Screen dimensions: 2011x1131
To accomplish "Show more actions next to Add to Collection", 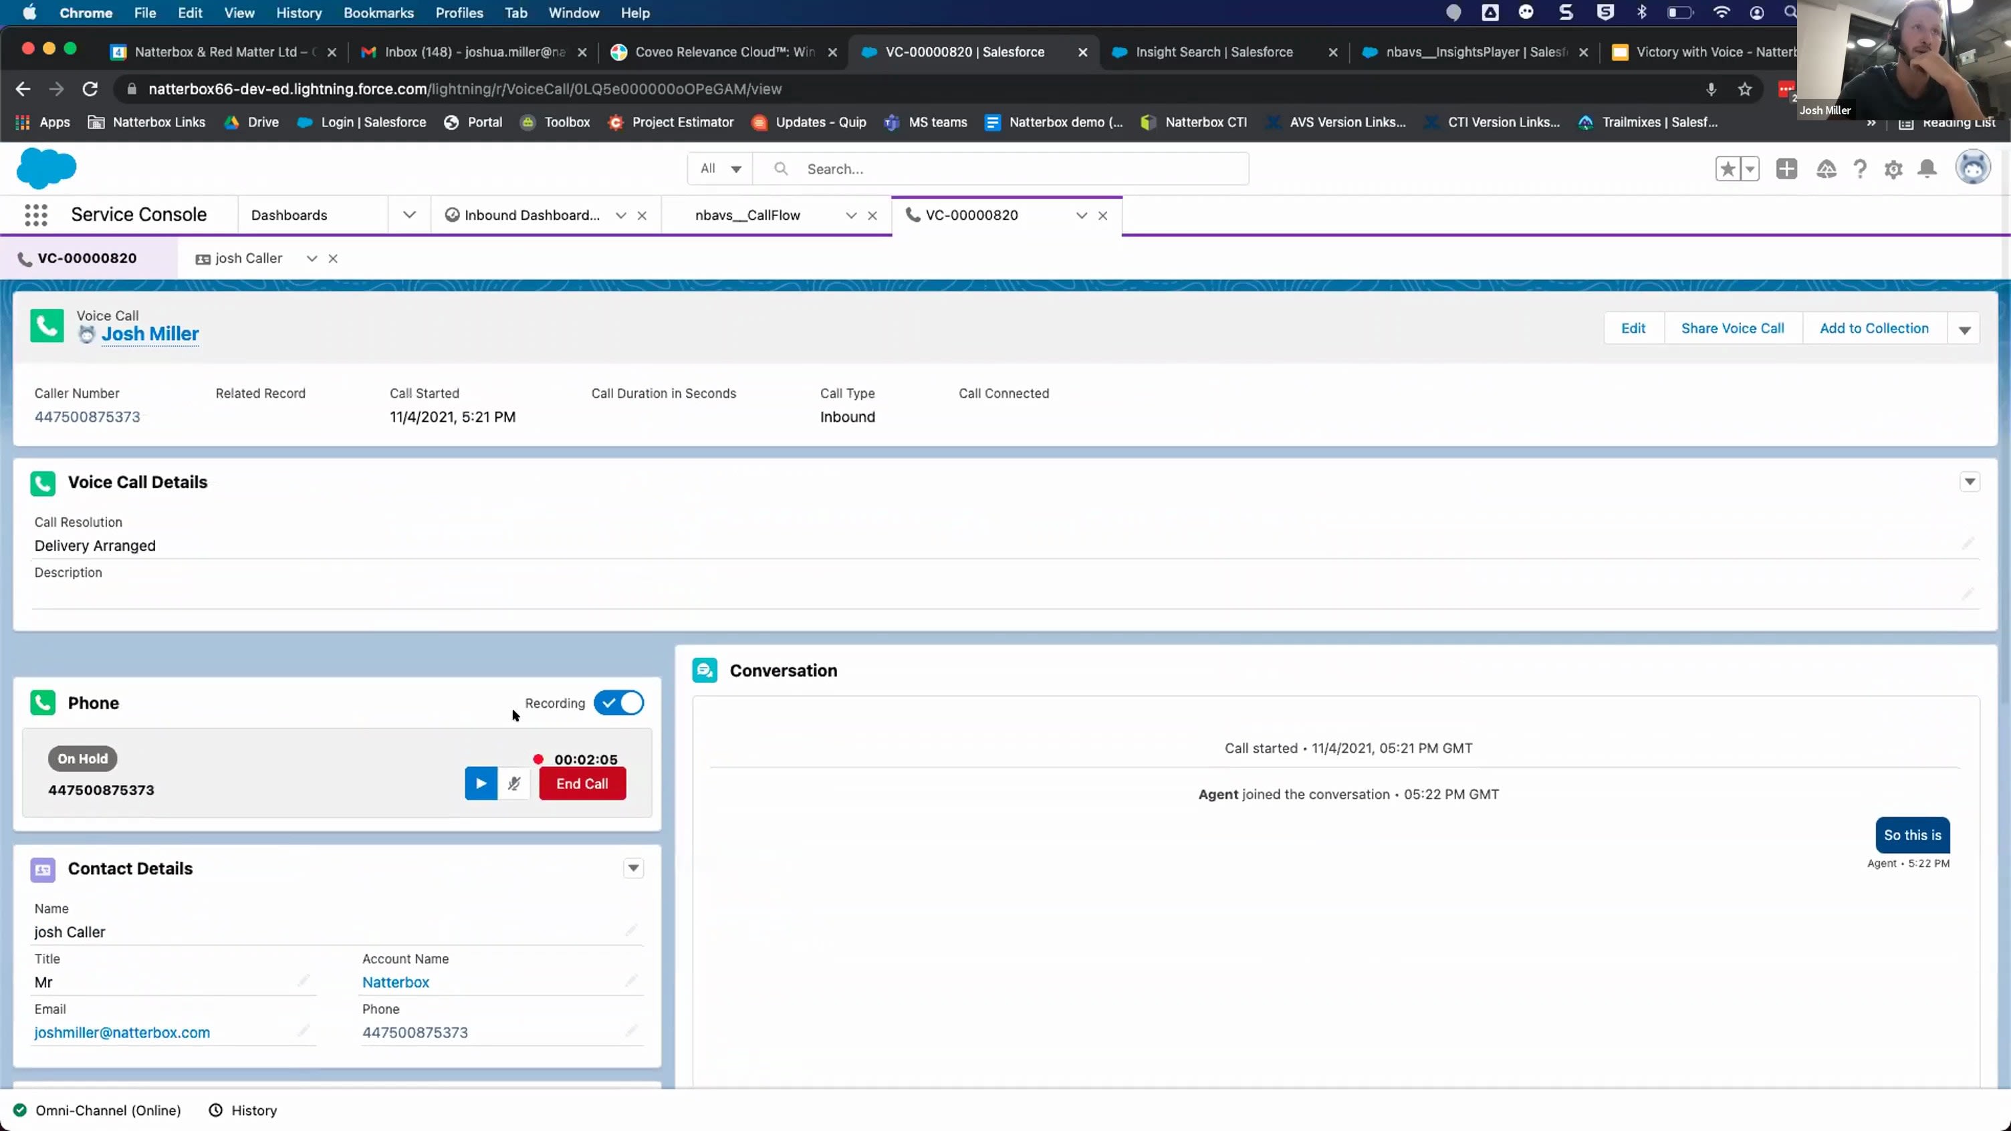I will [x=1965, y=330].
